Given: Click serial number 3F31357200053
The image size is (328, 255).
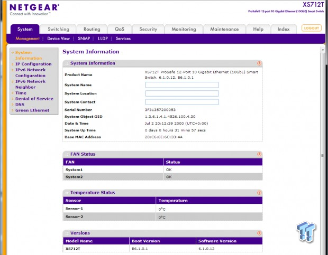Looking at the screenshot, I should [x=160, y=110].
